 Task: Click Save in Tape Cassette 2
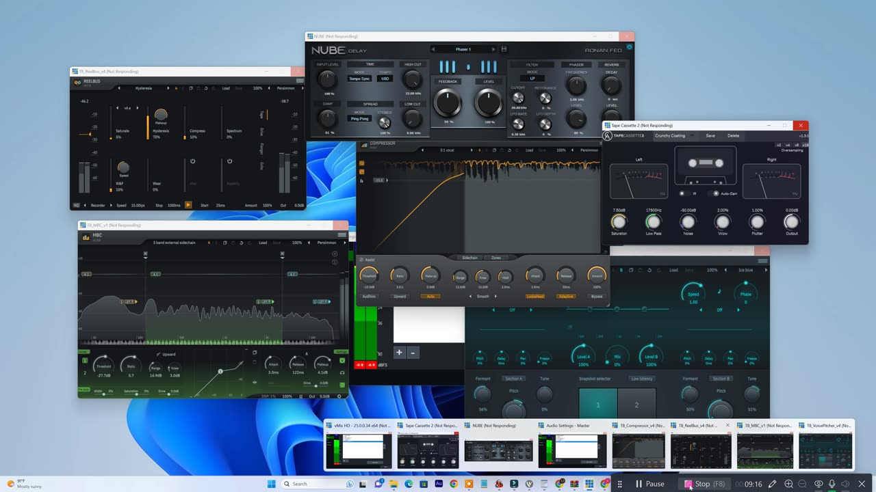[710, 135]
